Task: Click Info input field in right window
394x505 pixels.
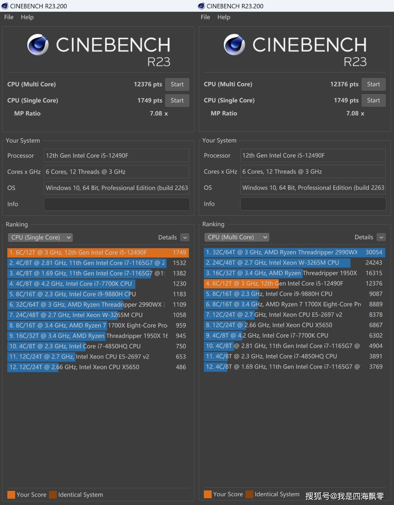Action: click(313, 204)
